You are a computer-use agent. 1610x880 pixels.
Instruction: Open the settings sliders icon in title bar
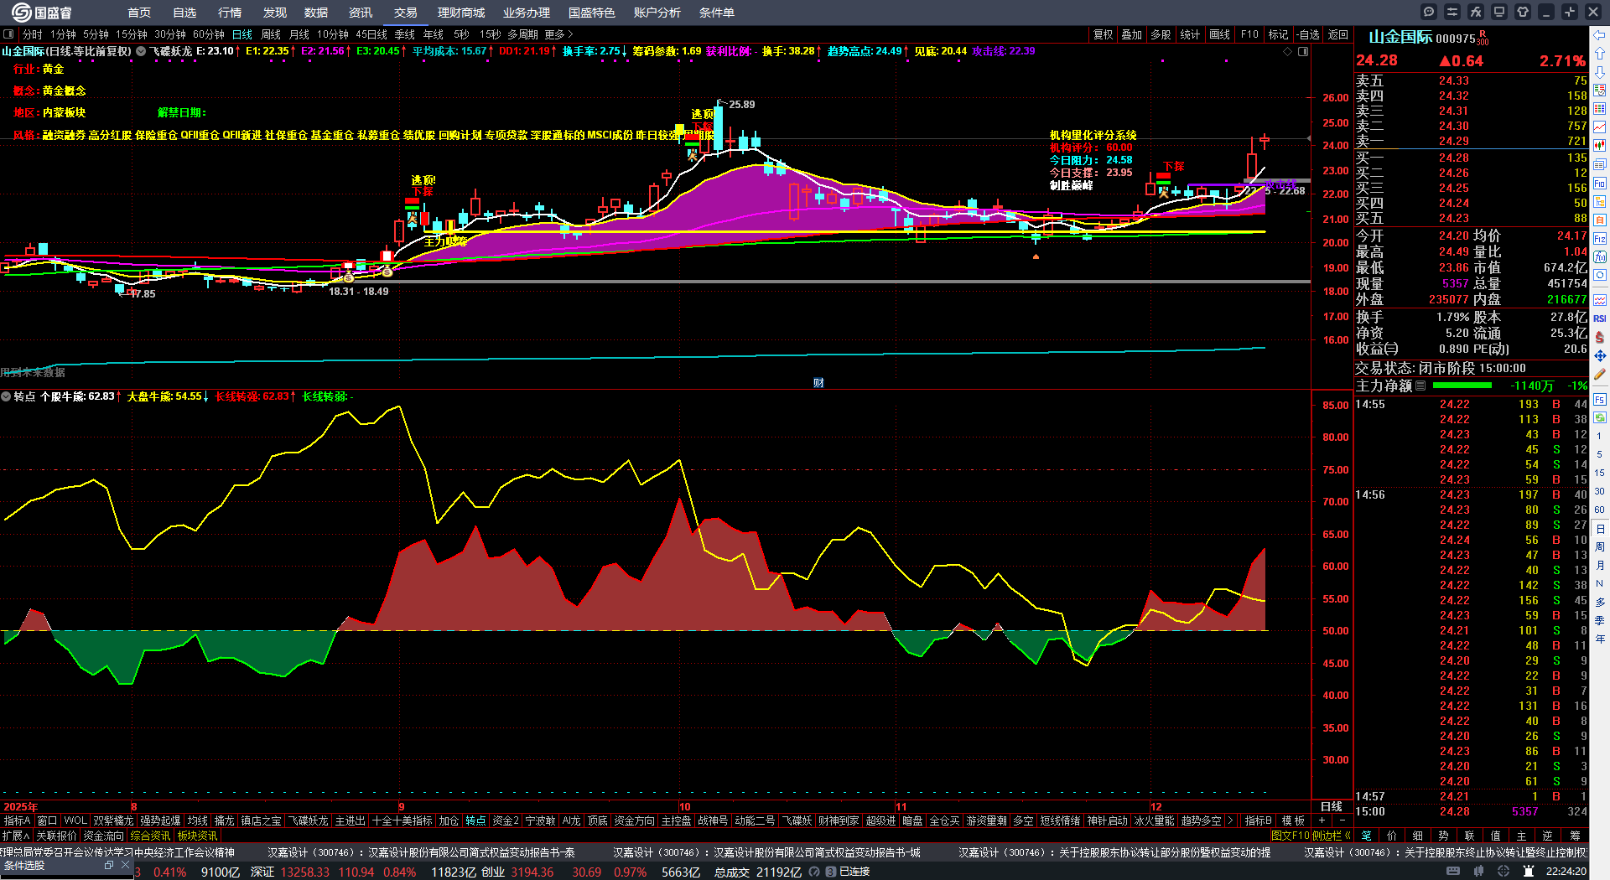pos(1452,12)
